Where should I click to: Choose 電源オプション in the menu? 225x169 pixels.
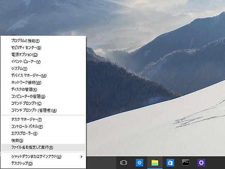coord(24,55)
